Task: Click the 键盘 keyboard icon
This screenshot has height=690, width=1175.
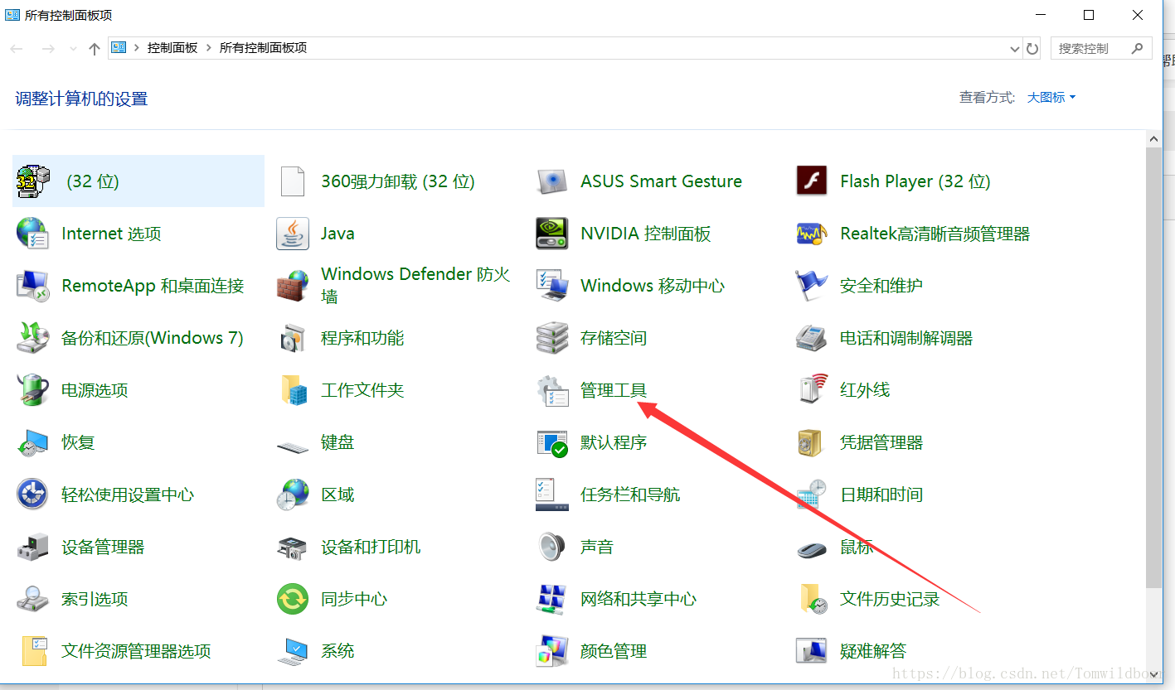Action: (293, 446)
